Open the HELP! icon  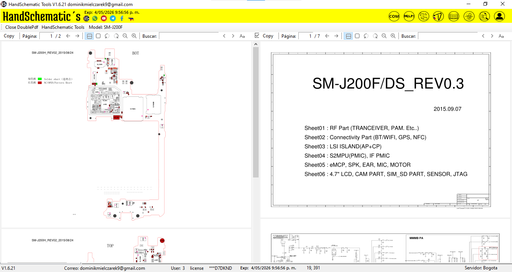409,16
